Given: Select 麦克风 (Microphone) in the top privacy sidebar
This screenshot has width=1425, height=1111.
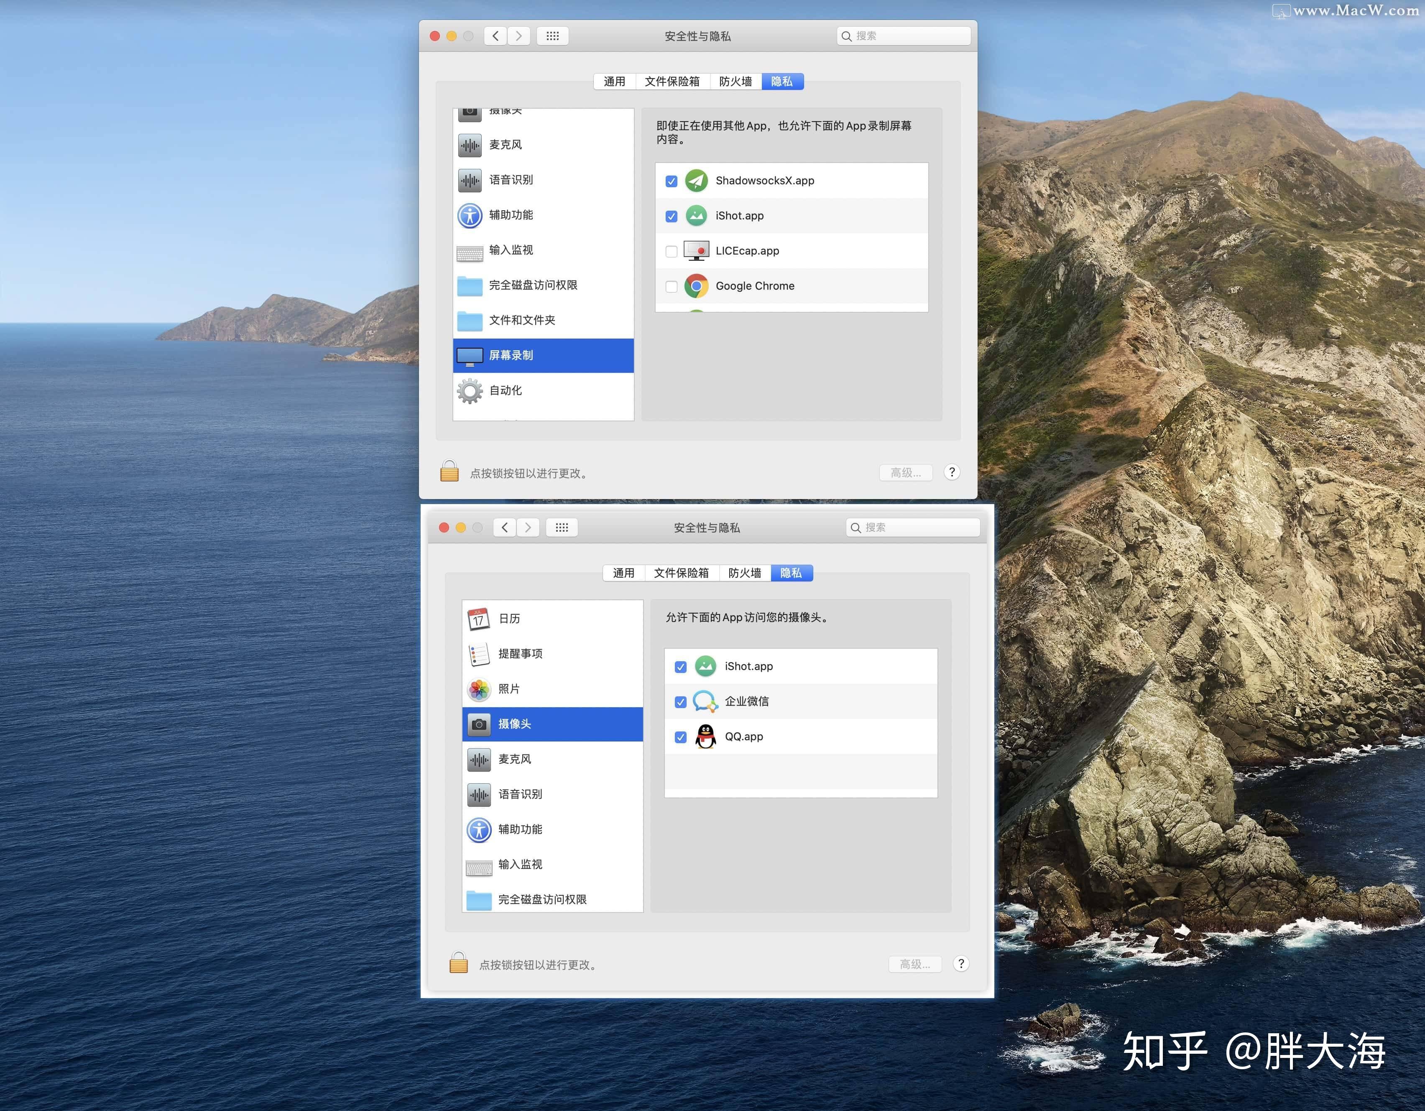Looking at the screenshot, I should [506, 145].
